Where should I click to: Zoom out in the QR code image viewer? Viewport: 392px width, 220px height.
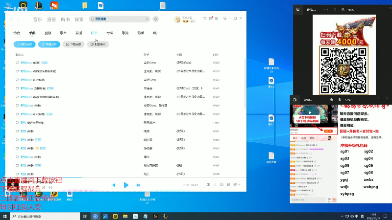coord(335,9)
